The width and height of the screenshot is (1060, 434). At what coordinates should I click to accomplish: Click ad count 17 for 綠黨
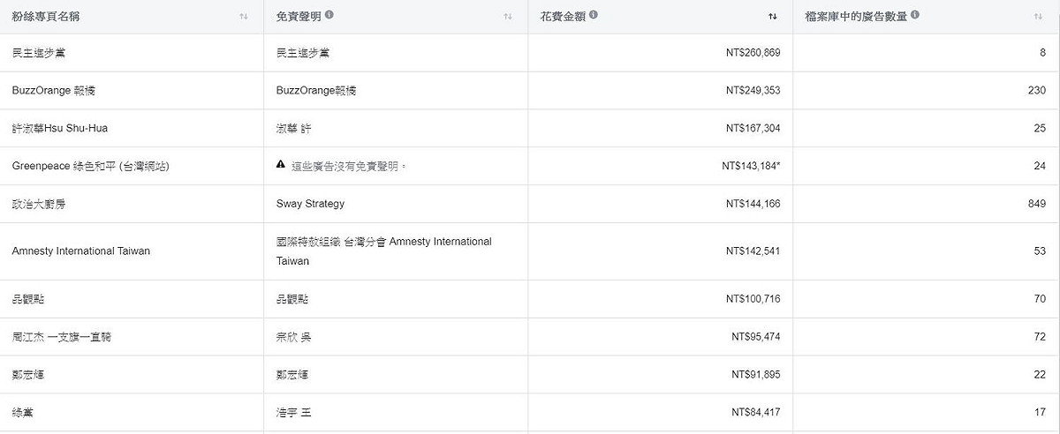point(1040,412)
